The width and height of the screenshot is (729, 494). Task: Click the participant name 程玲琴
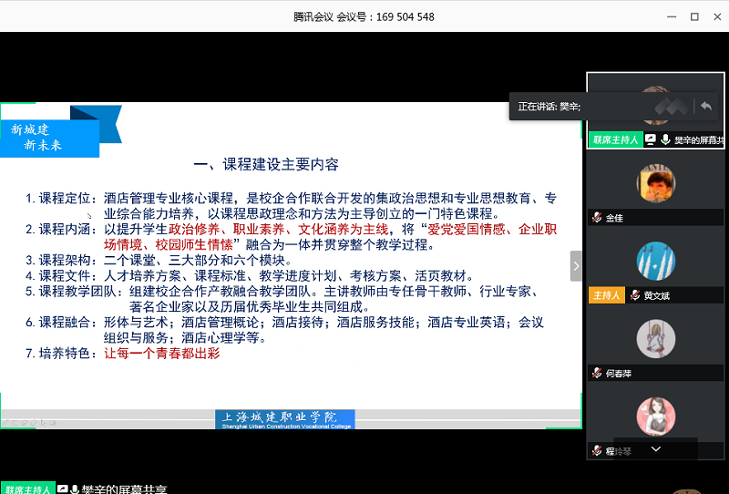619,451
